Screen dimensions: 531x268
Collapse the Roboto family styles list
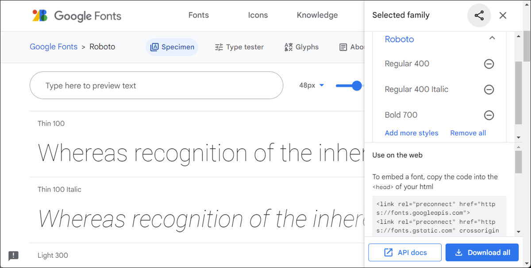[493, 38]
